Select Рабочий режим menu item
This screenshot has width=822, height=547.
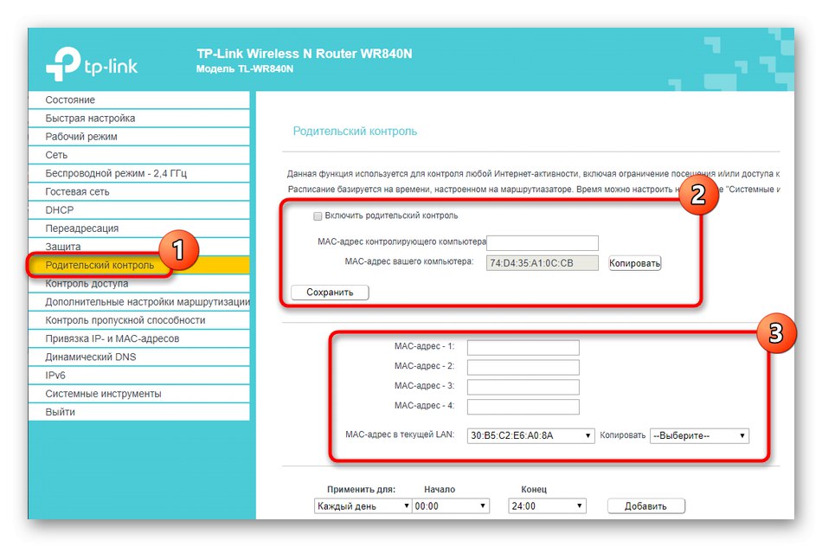(139, 137)
